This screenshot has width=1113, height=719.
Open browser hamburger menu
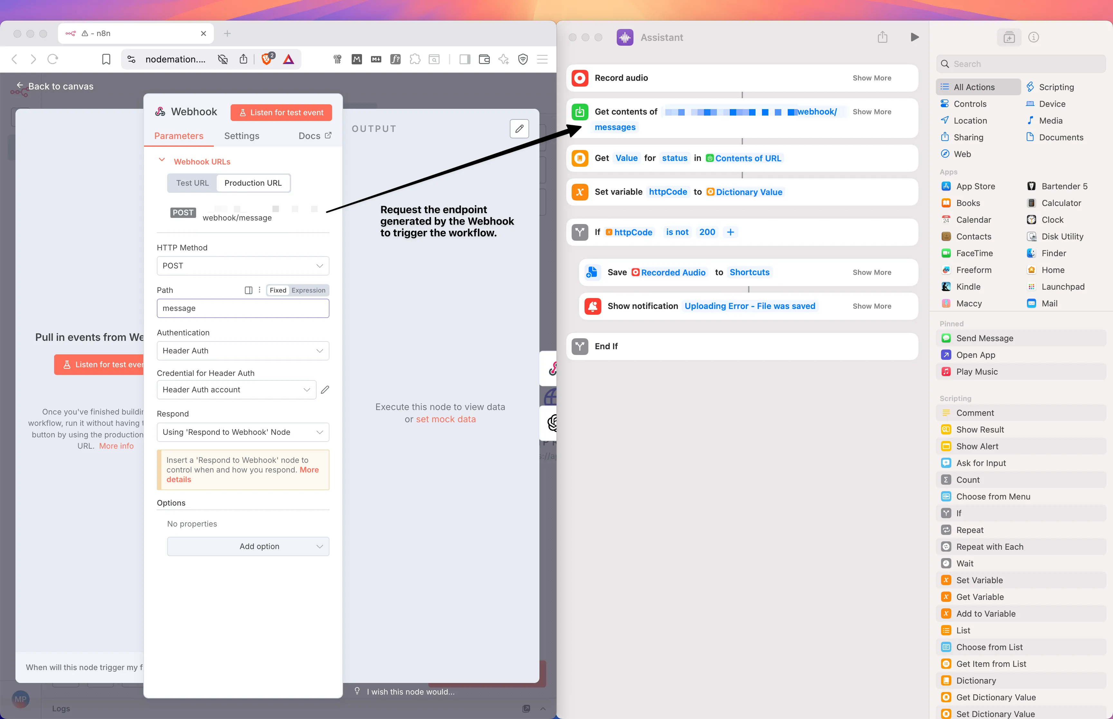(542, 59)
